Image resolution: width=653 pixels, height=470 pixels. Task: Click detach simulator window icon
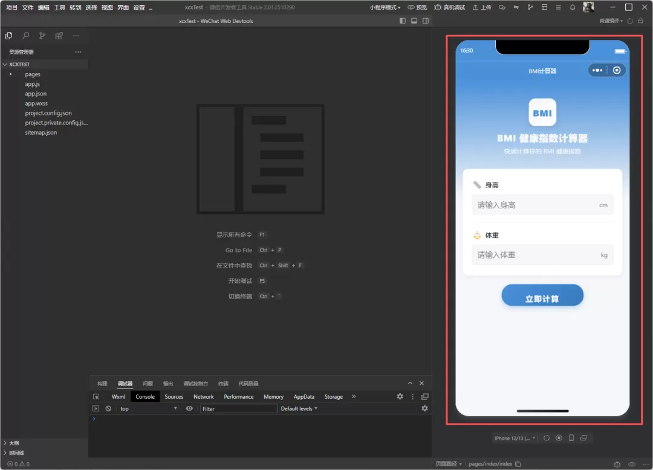pyautogui.click(x=583, y=438)
